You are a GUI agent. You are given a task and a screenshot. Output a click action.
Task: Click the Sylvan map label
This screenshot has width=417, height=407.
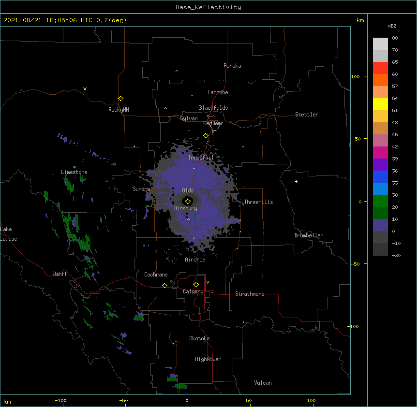pos(189,118)
